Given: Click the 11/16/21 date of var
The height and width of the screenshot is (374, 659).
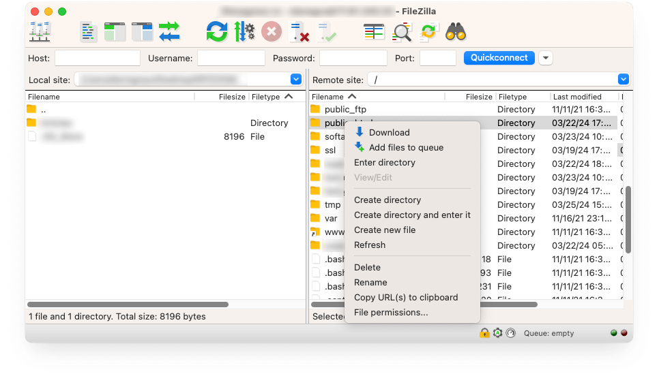Looking at the screenshot, I should (x=582, y=218).
